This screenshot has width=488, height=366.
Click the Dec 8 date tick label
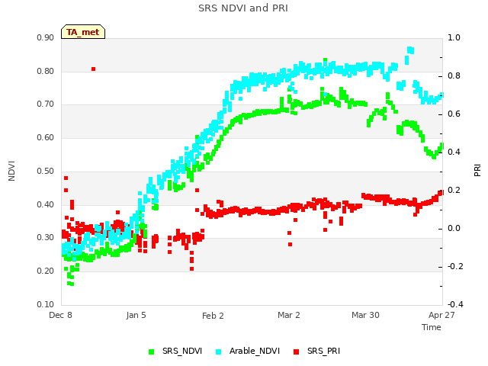tap(60, 315)
